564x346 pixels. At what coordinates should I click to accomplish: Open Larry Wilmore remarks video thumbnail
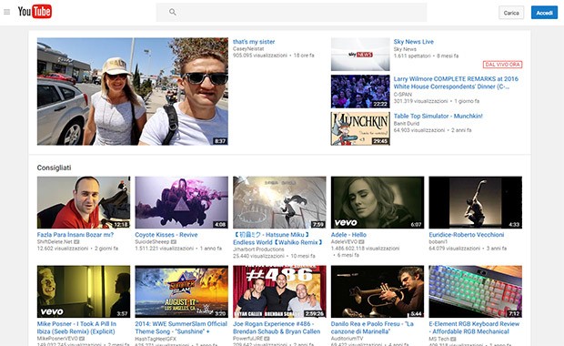(360, 91)
